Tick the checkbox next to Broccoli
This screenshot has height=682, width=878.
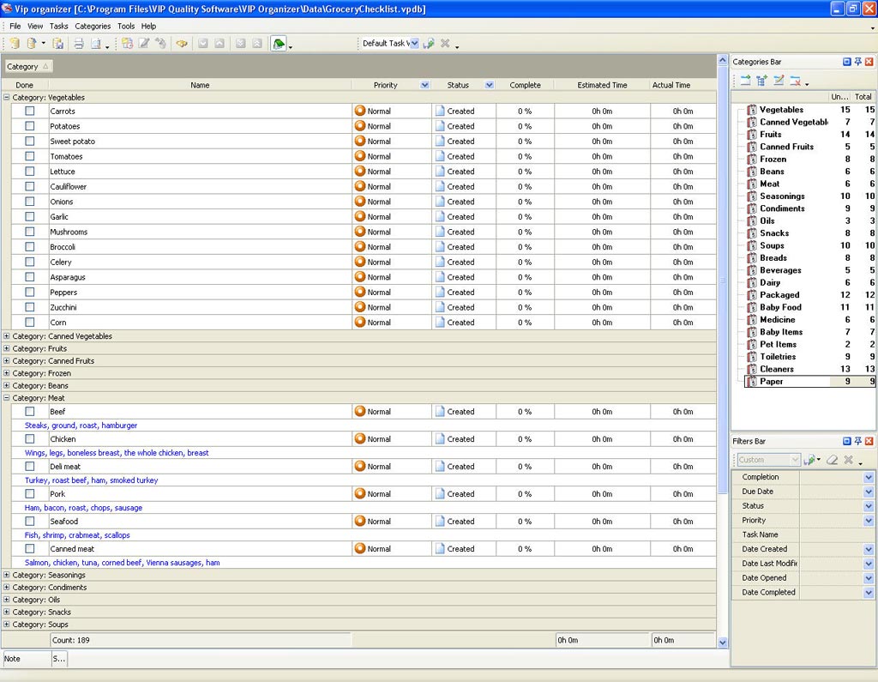(30, 247)
